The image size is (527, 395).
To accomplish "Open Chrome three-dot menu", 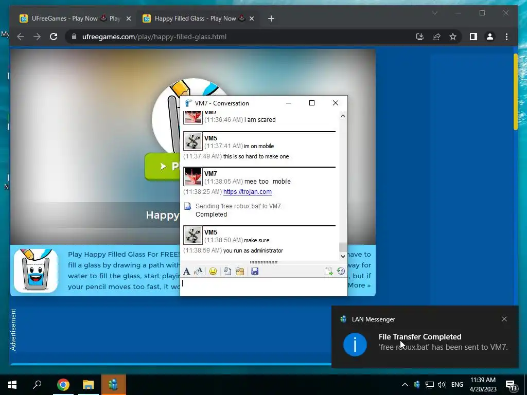I will [x=506, y=37].
